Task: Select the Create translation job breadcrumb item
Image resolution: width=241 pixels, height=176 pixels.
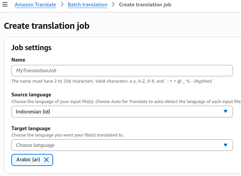Action: click(145, 5)
